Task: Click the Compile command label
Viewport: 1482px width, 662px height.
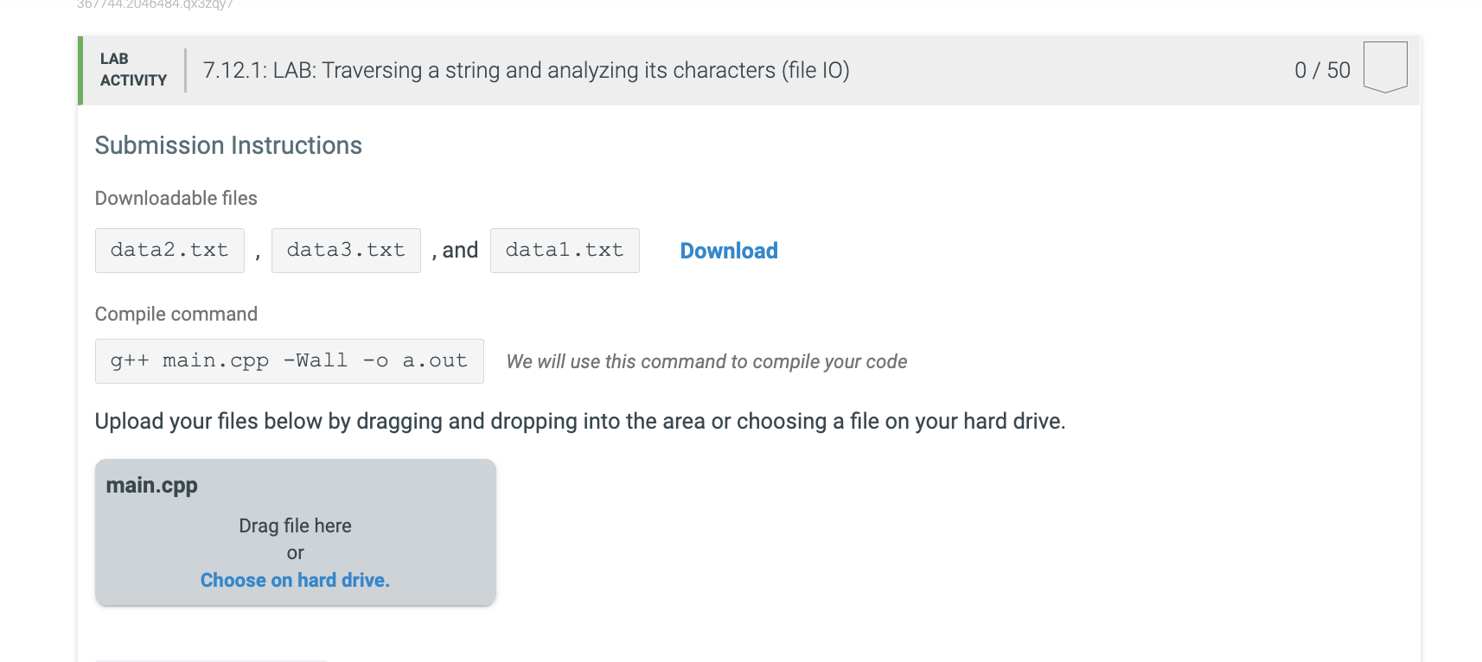Action: [x=176, y=314]
